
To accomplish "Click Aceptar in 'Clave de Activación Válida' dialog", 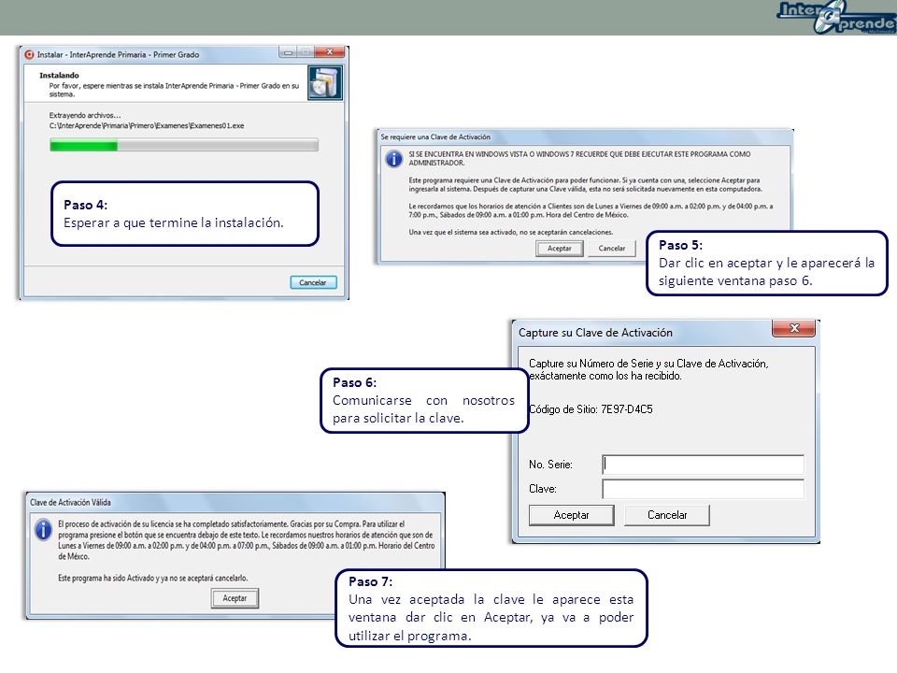I will (235, 598).
